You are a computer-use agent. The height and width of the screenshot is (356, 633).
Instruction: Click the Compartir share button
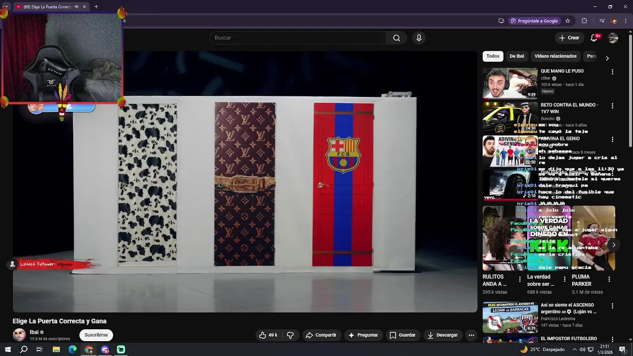click(321, 335)
